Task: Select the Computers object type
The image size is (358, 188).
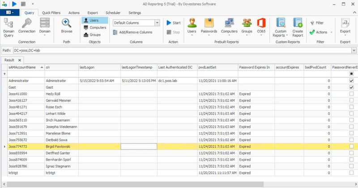Action: (95, 28)
